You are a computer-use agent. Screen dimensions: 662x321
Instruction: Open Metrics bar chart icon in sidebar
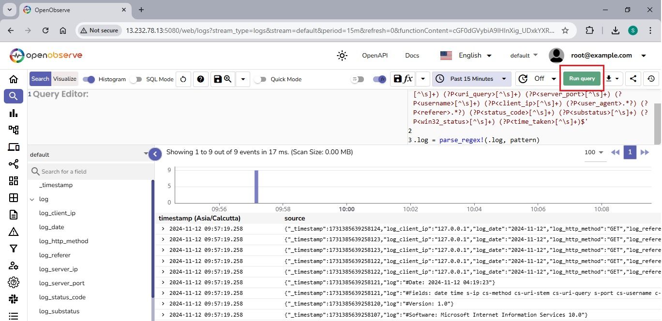(x=14, y=113)
